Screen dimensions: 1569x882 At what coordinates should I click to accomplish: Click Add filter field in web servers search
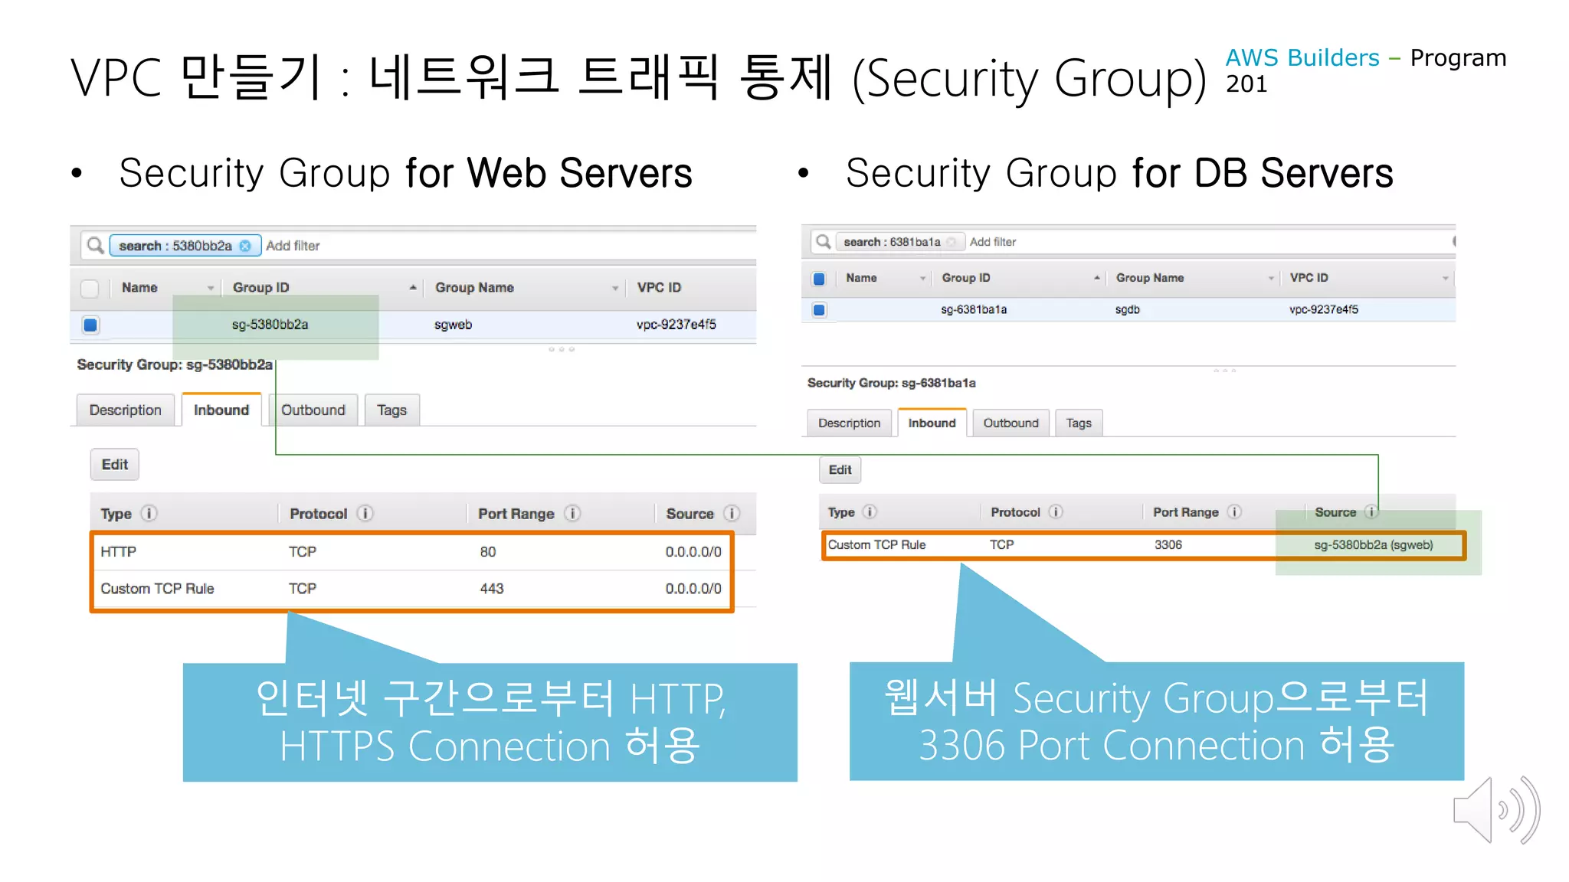(x=293, y=246)
